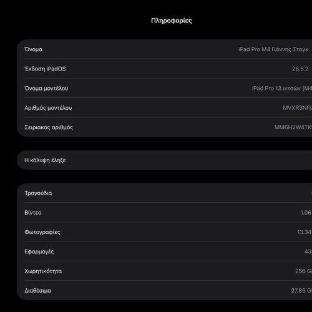312x312 pixels.
Task: Click the Διαθέσιμα label
Action: point(37,291)
